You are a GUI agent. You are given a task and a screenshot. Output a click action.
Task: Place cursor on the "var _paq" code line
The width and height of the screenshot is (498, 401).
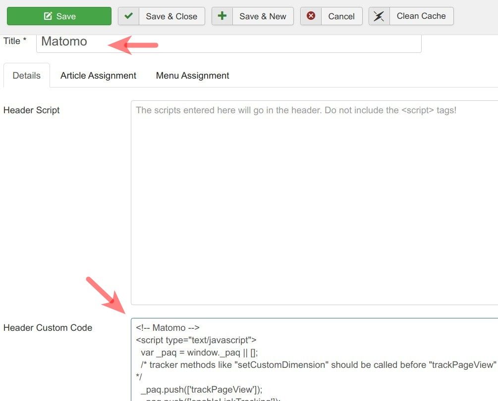coord(199,353)
